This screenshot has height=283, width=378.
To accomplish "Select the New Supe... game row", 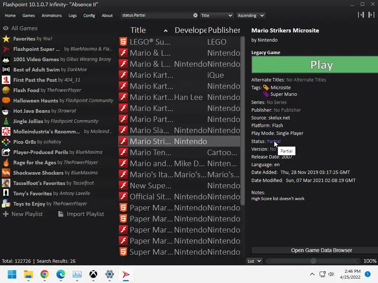I will [179, 186].
